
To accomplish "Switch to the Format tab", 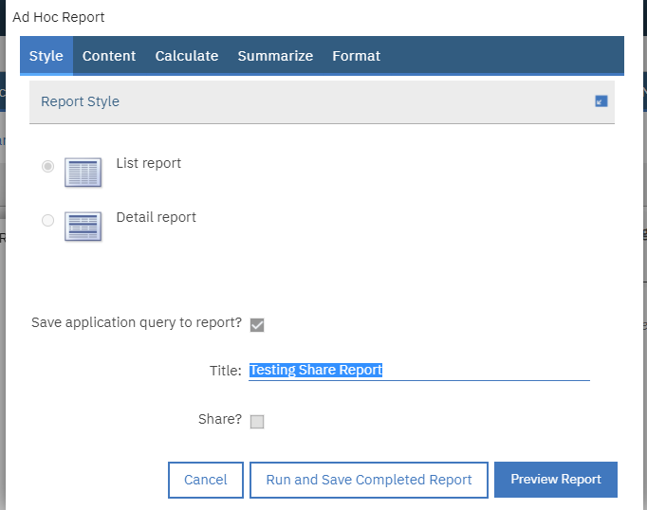I will point(356,56).
